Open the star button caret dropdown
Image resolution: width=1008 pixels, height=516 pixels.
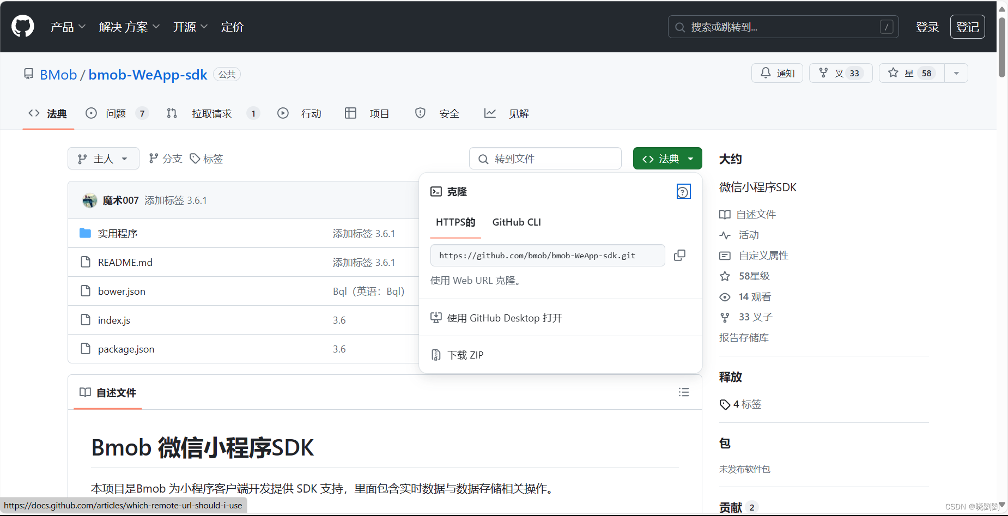(x=956, y=72)
